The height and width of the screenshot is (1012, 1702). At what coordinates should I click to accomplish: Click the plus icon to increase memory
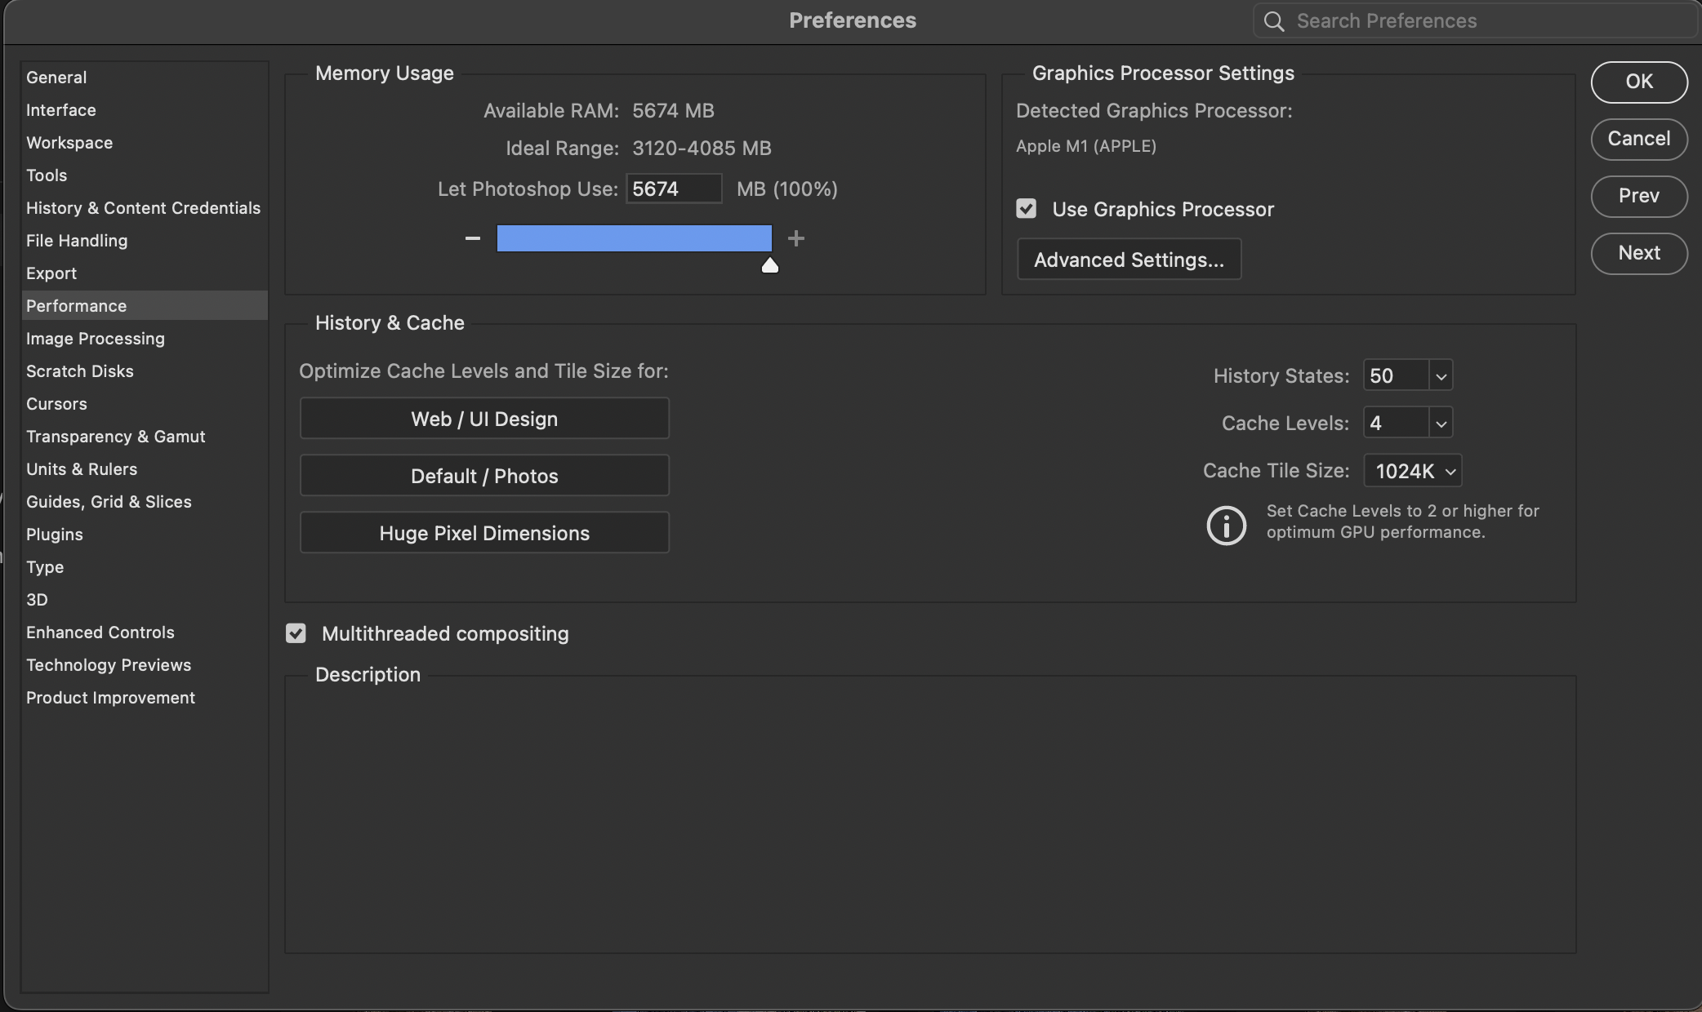pyautogui.click(x=796, y=238)
